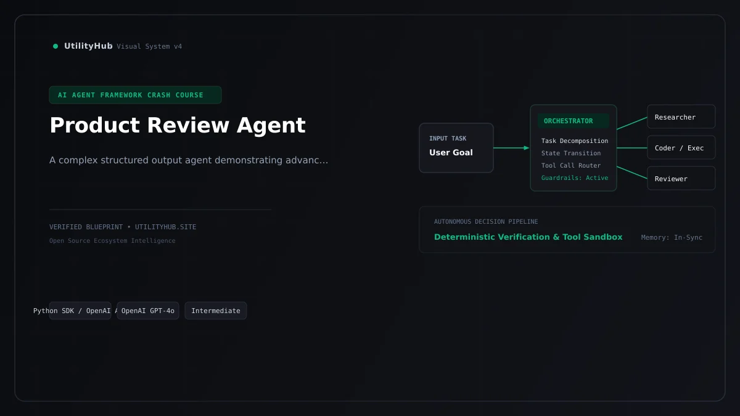Click the Task Decomposition line
The width and height of the screenshot is (740, 416).
575,141
